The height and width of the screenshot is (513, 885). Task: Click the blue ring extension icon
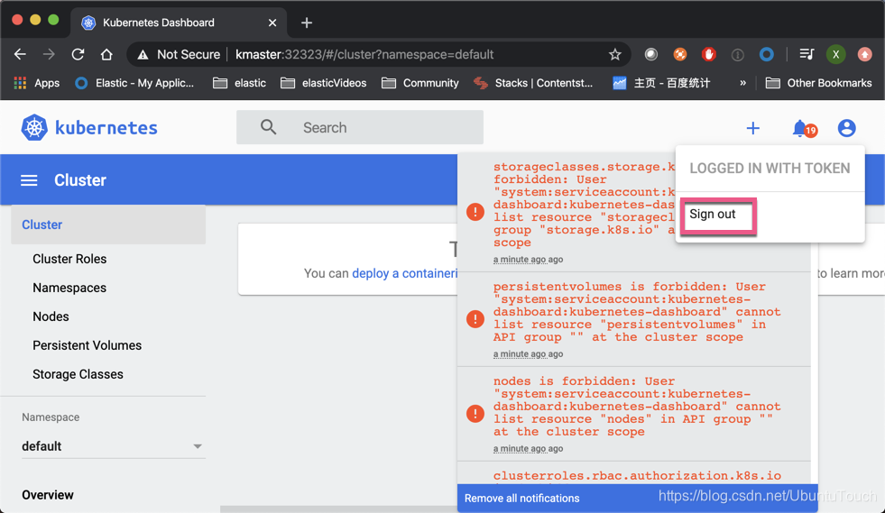(x=767, y=54)
